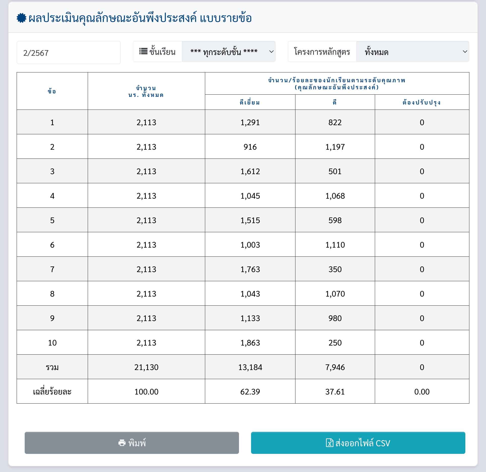This screenshot has height=472, width=486.
Task: Select the 1,291 cell in row 1
Action: [x=250, y=122]
